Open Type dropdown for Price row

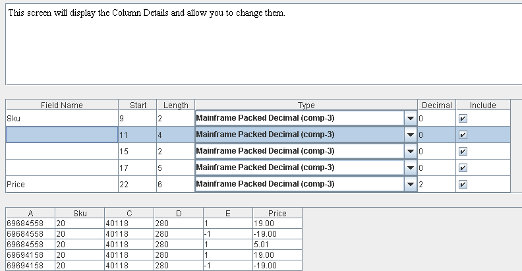tap(411, 185)
